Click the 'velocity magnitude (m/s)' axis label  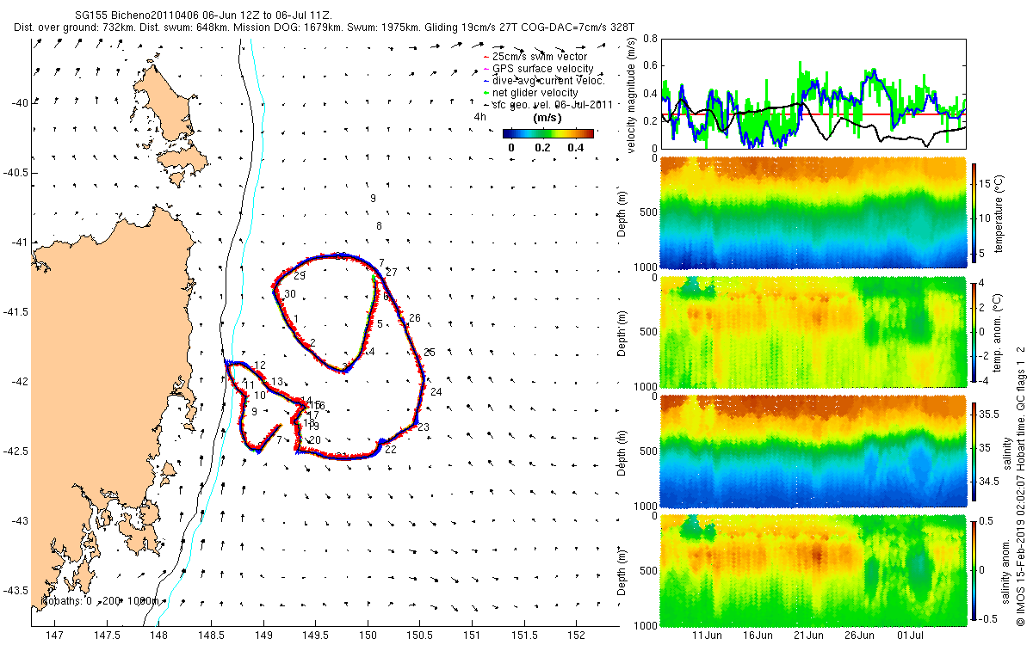coord(633,95)
